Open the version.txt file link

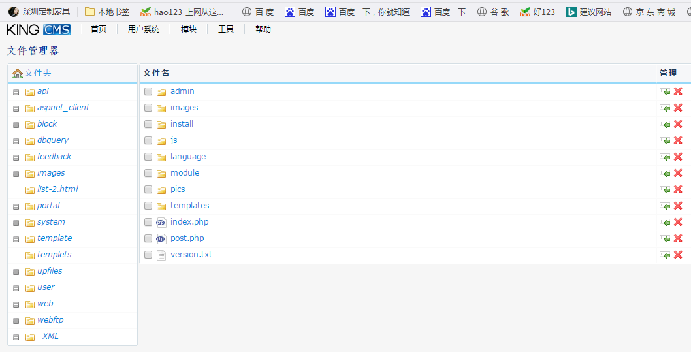191,255
